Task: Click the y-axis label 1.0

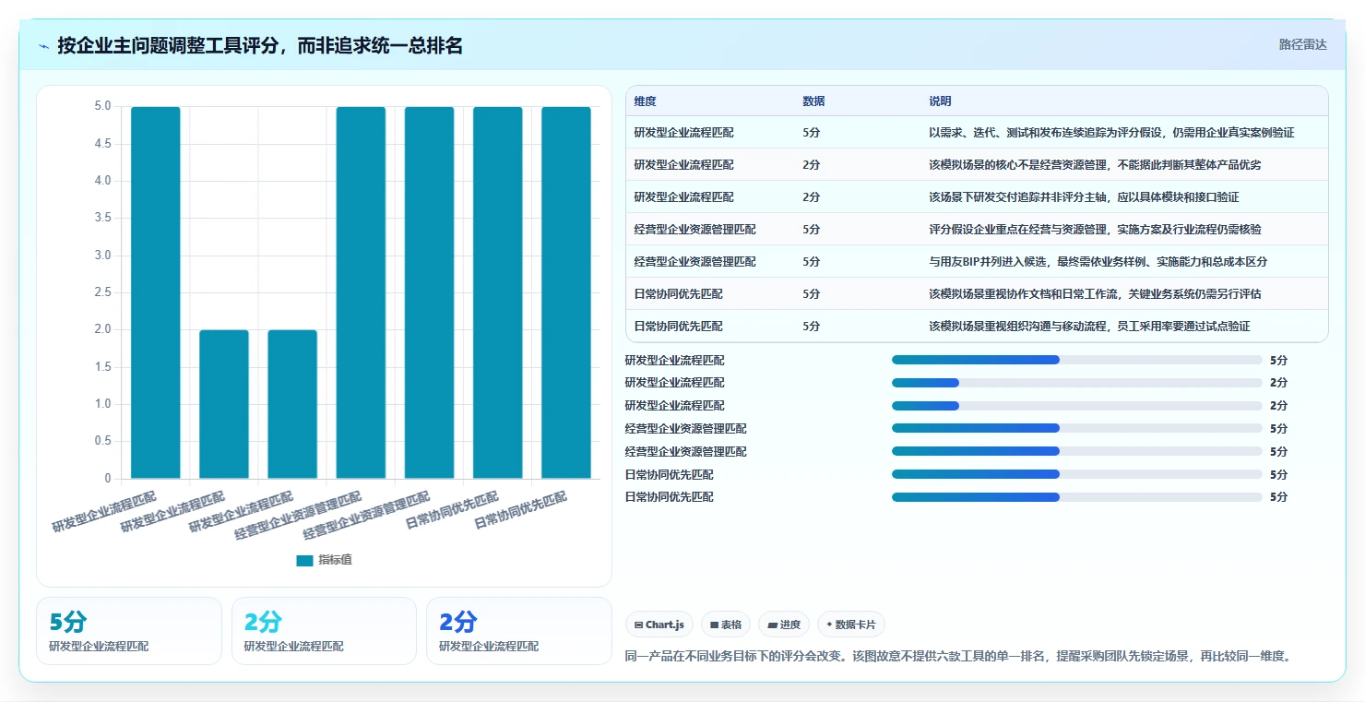Action: (102, 404)
